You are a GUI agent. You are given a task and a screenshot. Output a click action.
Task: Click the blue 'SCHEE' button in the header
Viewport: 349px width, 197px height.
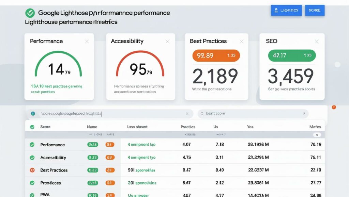pyautogui.click(x=315, y=10)
